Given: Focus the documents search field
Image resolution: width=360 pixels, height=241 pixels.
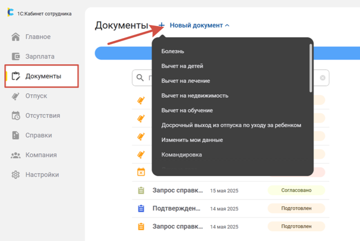Looking at the screenshot, I should pyautogui.click(x=231, y=78).
